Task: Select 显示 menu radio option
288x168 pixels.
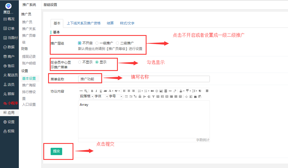Action: click(x=97, y=62)
